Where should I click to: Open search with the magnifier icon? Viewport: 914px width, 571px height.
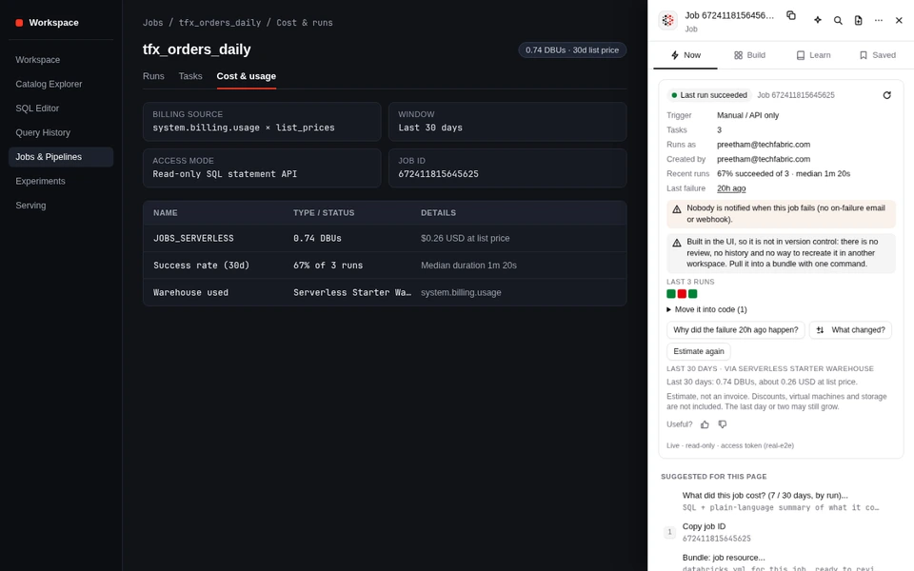coord(838,20)
